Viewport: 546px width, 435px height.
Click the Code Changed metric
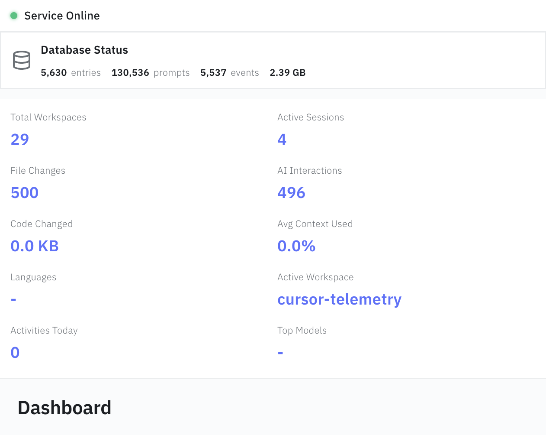tap(35, 246)
